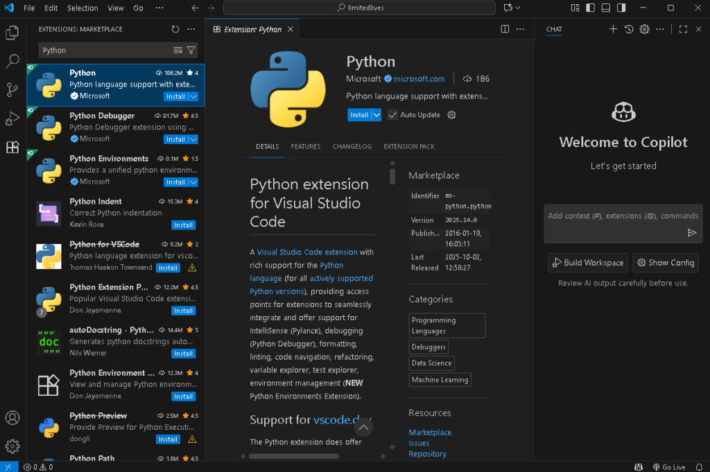Viewport: 710px width, 472px height.
Task: Open the Source Control view
Action: (x=12, y=90)
